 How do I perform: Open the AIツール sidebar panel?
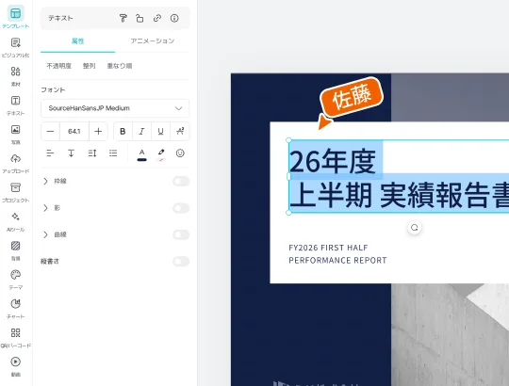pyautogui.click(x=16, y=221)
